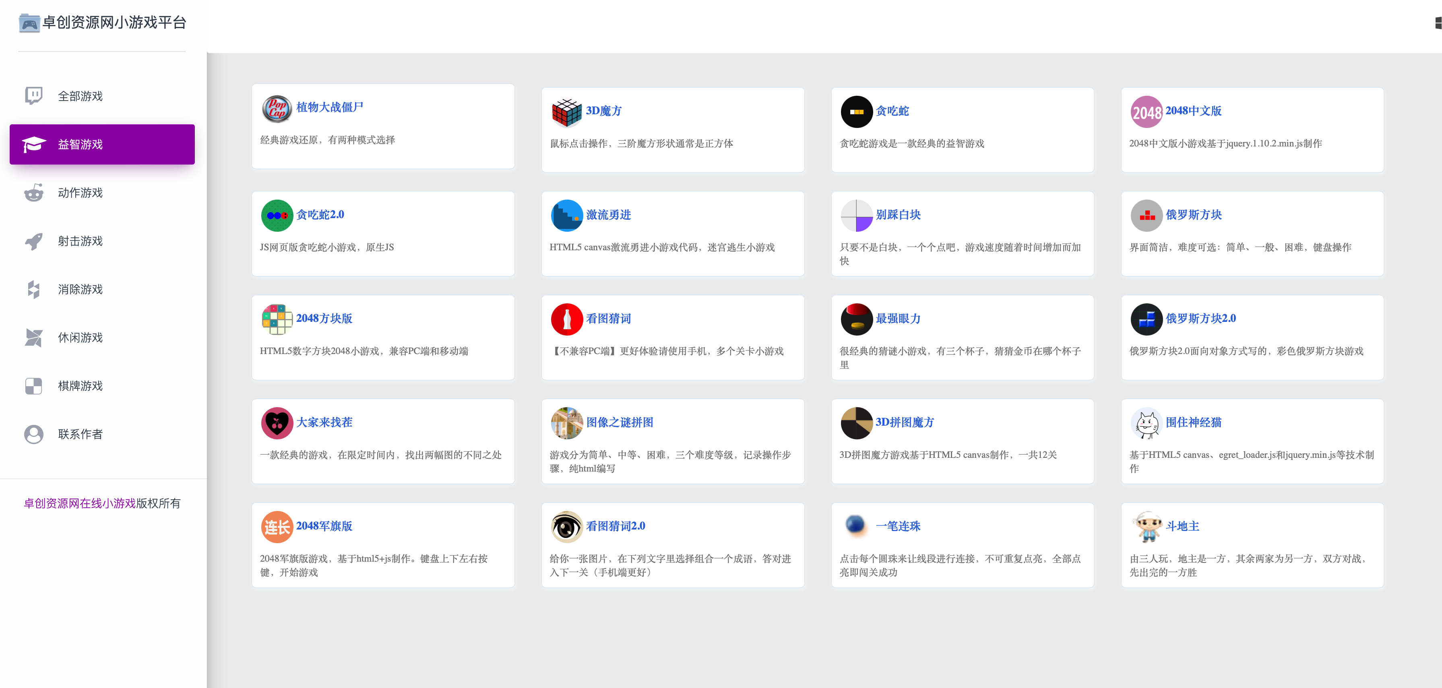1442x688 pixels.
Task: Open the 图像之谜拼图 game link
Action: (620, 422)
